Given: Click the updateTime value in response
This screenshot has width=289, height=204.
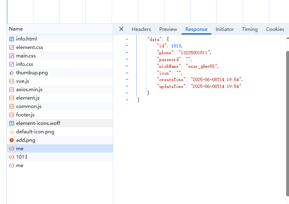Looking at the screenshot, I should point(216,86).
